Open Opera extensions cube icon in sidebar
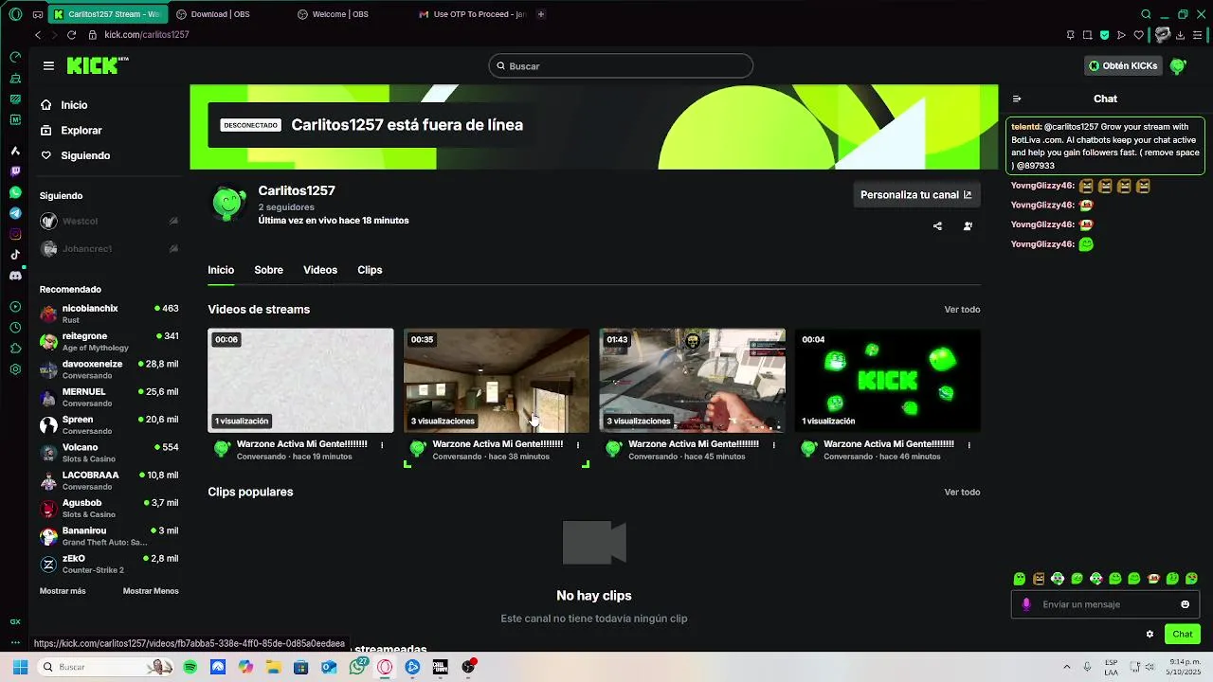1213x682 pixels. click(x=15, y=349)
